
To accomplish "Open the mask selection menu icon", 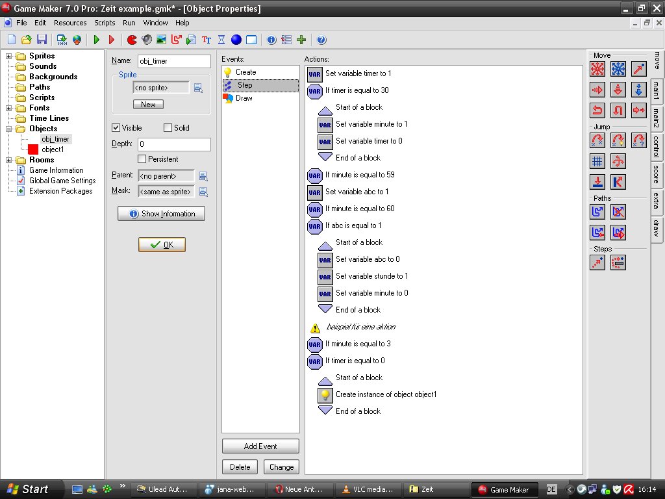I will (x=203, y=192).
